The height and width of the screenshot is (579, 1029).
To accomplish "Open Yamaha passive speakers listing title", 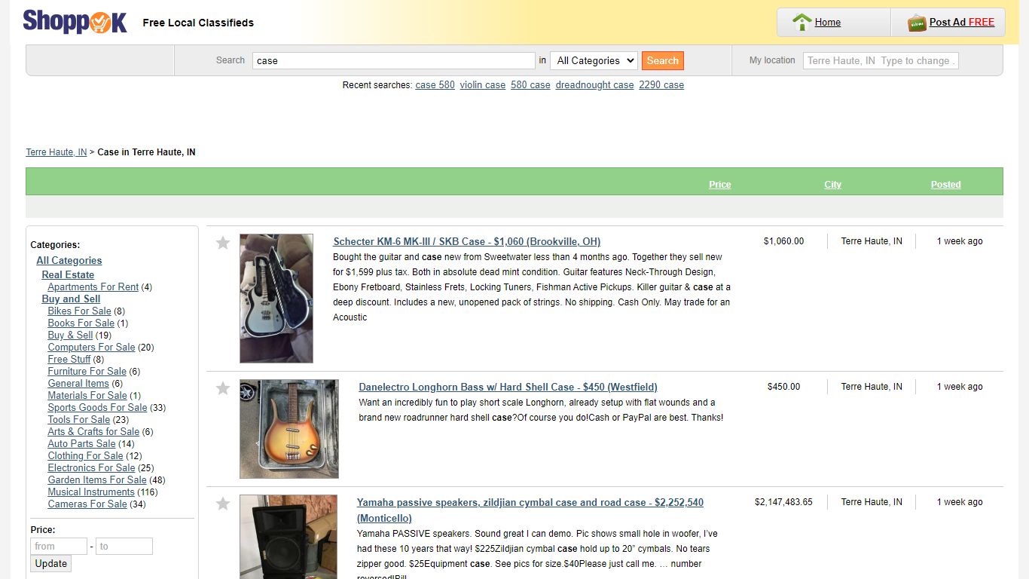I will pos(530,510).
